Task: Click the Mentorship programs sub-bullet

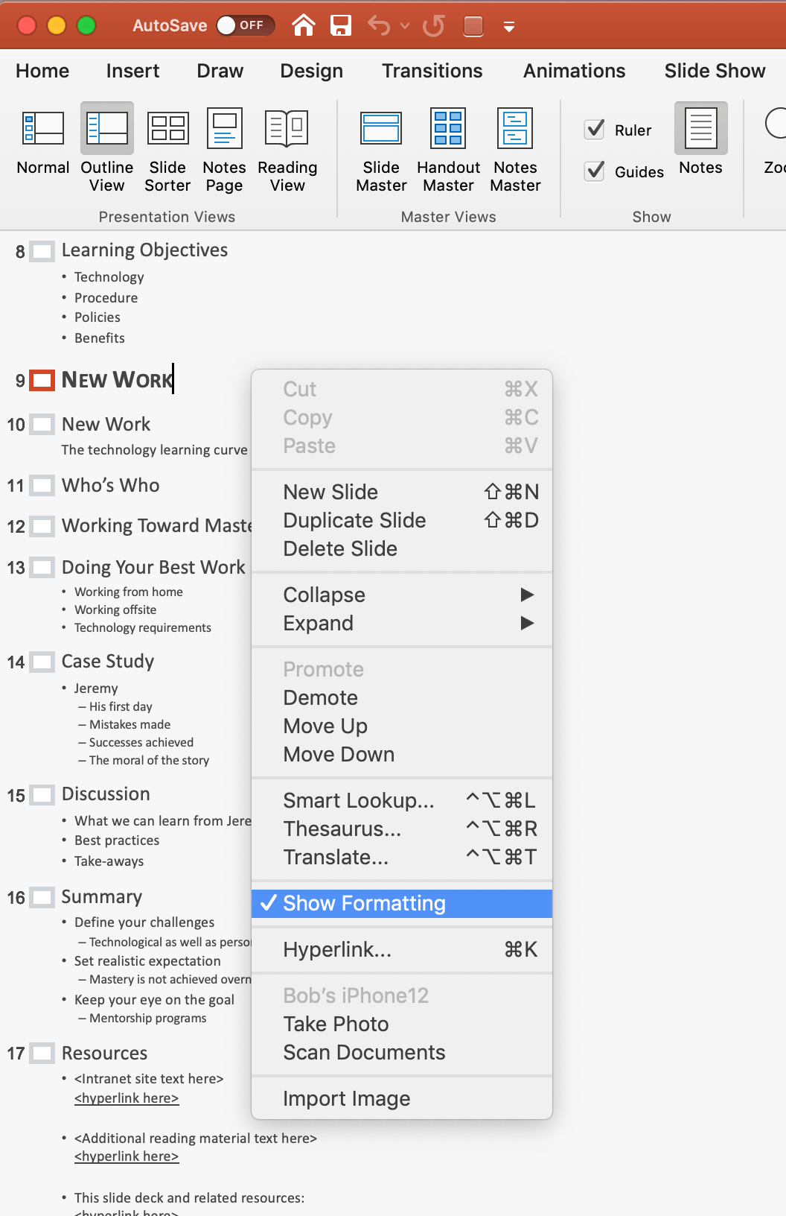Action: (147, 1019)
